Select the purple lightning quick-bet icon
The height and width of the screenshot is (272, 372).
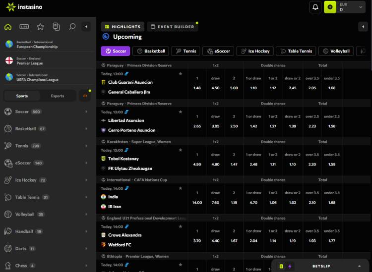[x=290, y=266]
